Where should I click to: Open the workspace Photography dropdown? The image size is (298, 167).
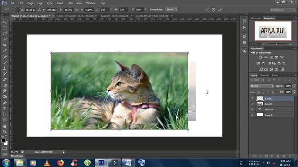coord(283,10)
